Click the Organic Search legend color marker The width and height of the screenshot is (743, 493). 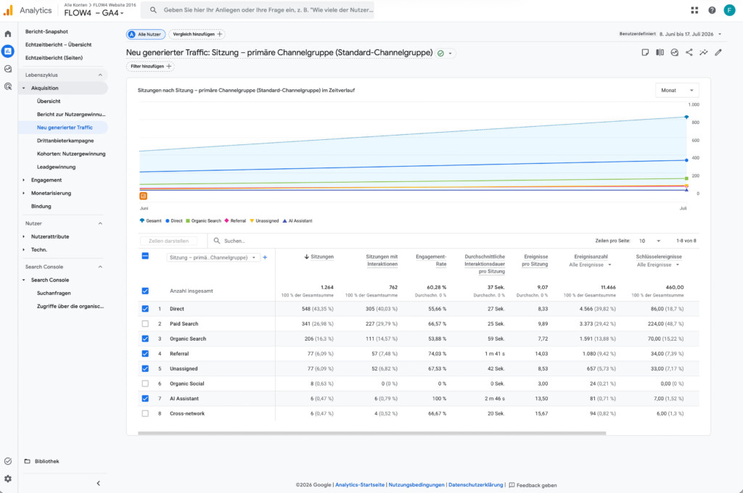point(188,220)
